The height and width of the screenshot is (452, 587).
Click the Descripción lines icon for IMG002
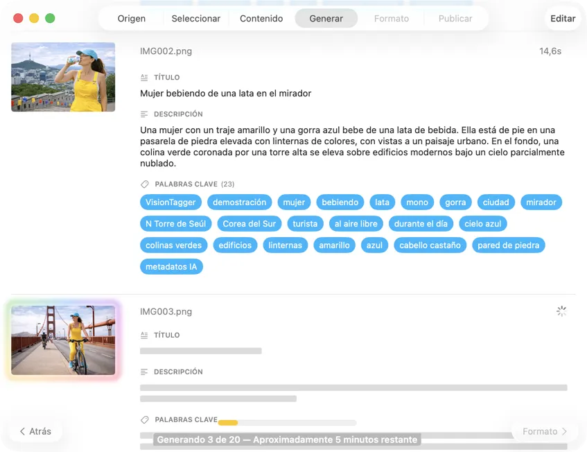tap(144, 114)
